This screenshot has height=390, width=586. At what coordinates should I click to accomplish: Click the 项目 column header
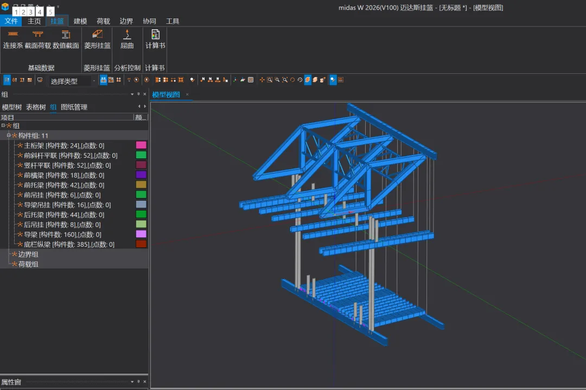(67, 117)
